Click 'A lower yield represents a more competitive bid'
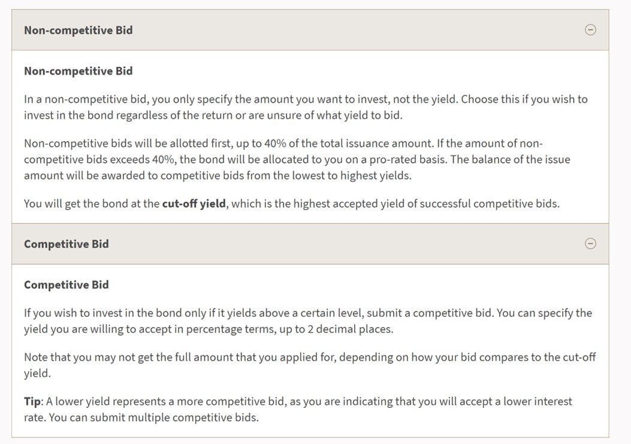This screenshot has width=631, height=444. (166, 401)
